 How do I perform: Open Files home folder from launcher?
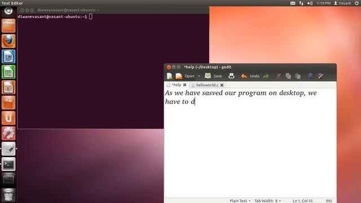(8, 25)
